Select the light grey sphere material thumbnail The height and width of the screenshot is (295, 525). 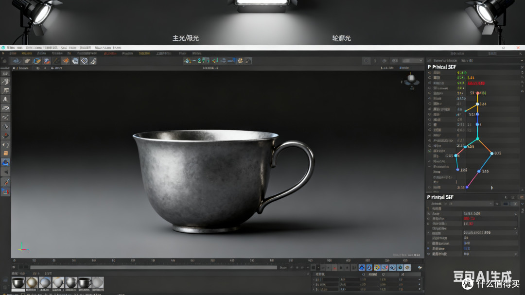click(98, 283)
